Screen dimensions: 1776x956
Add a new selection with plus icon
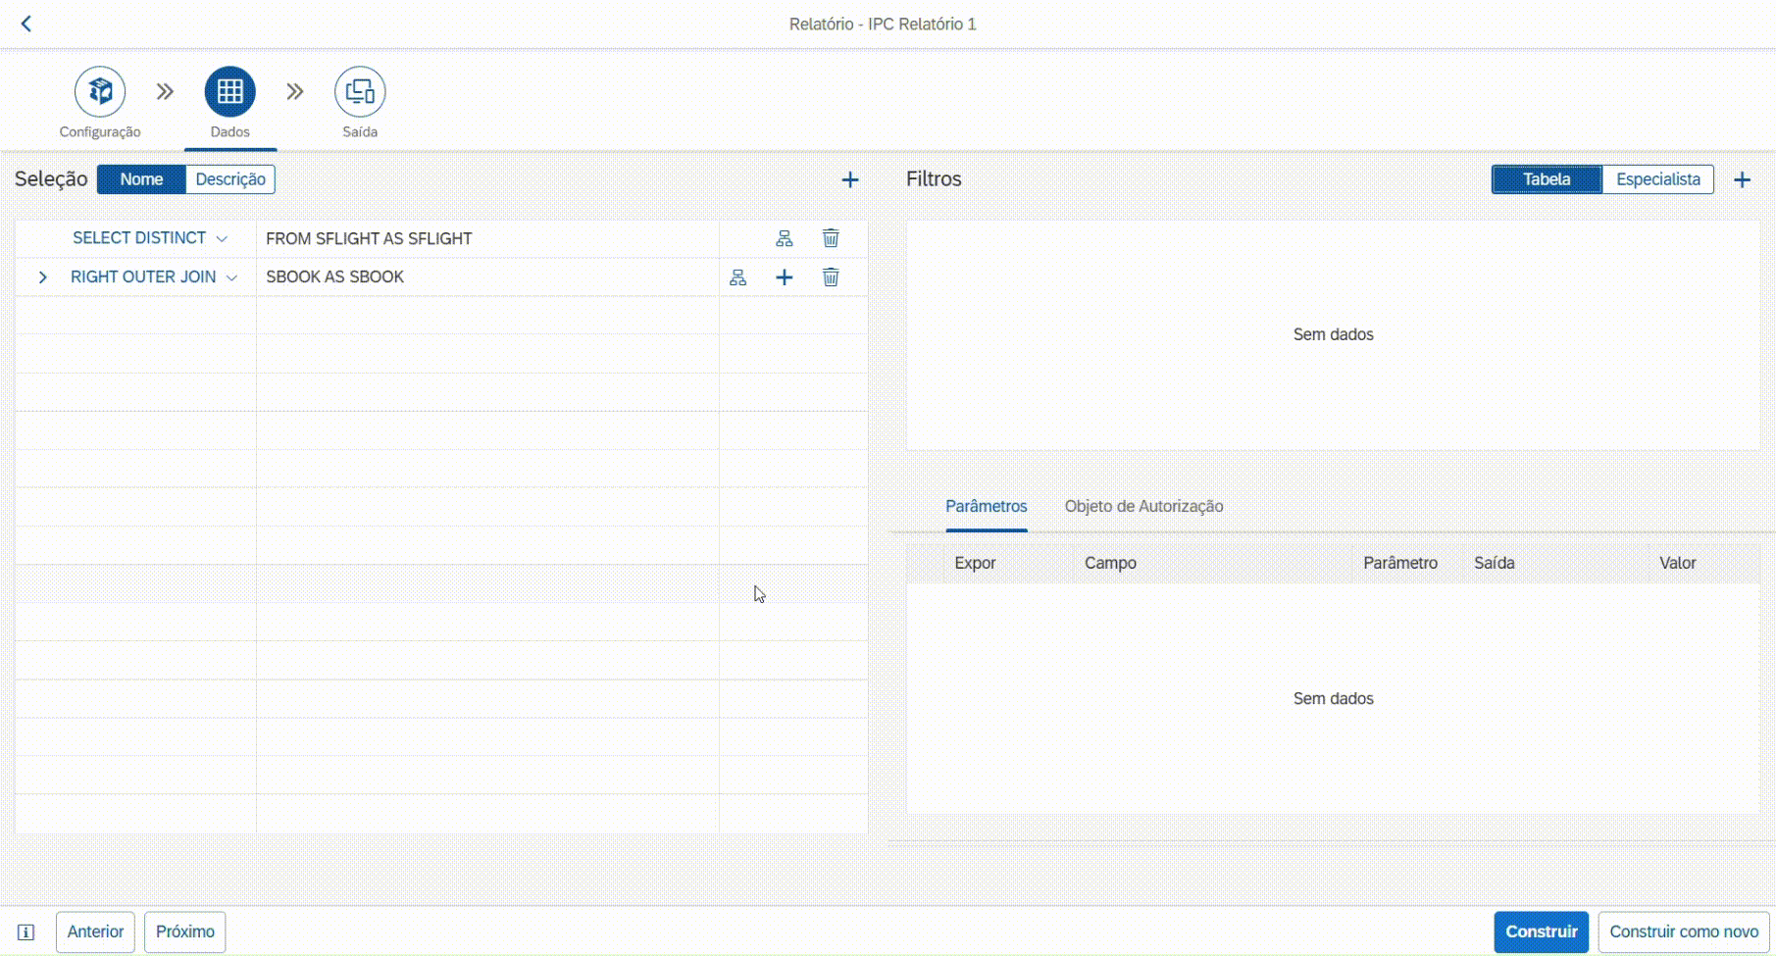tap(850, 179)
